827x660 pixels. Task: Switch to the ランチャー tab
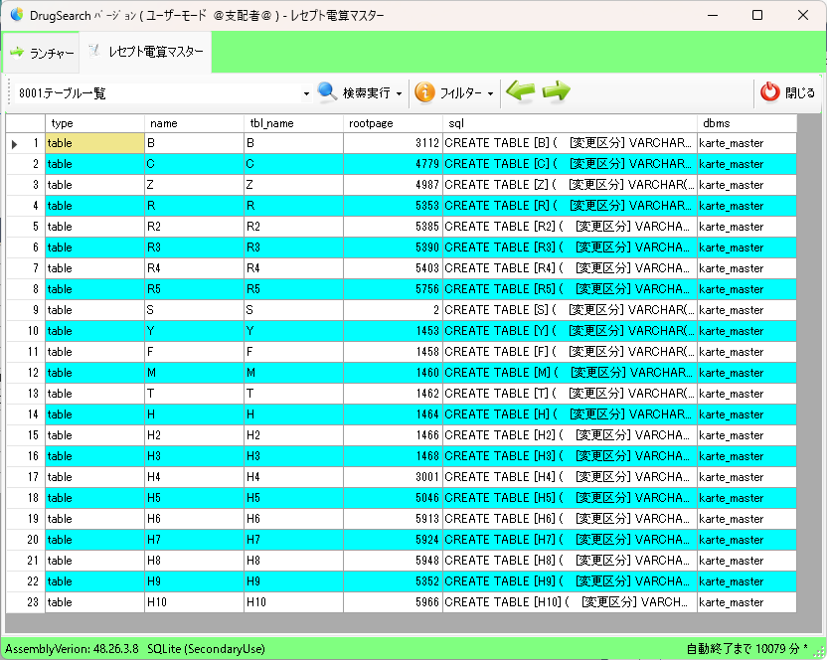click(42, 53)
